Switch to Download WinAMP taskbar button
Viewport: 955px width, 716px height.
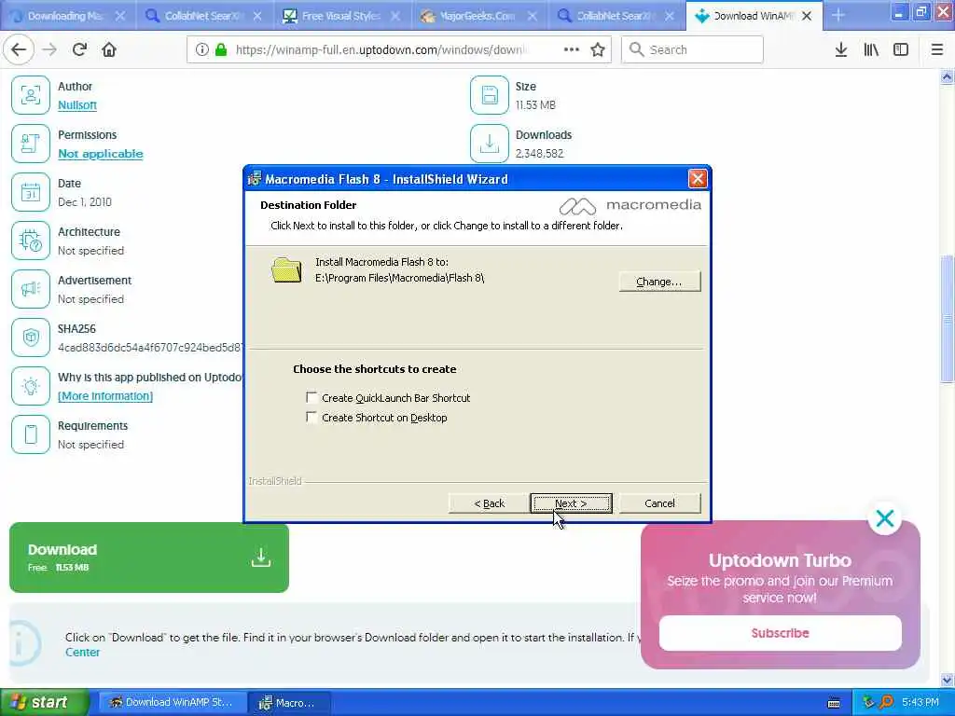[x=173, y=702]
